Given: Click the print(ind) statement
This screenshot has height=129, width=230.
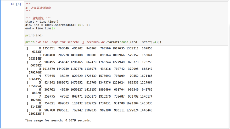Looking at the screenshot, I should click(34, 35).
